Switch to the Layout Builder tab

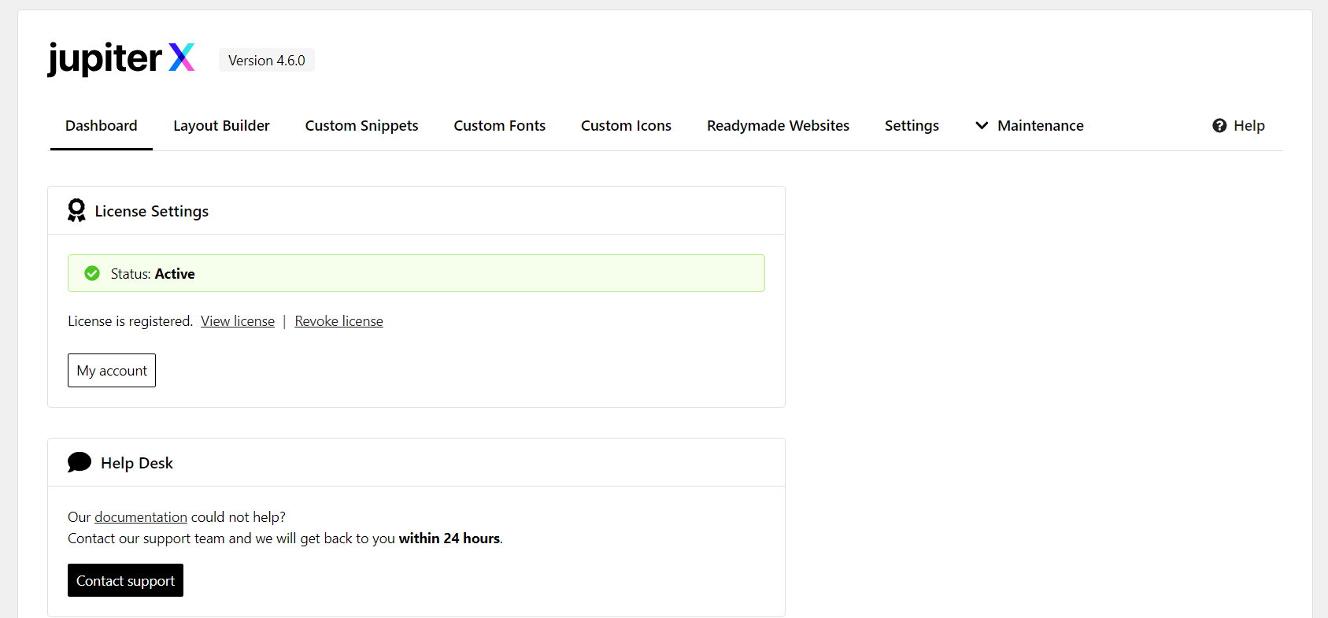pyautogui.click(x=221, y=126)
